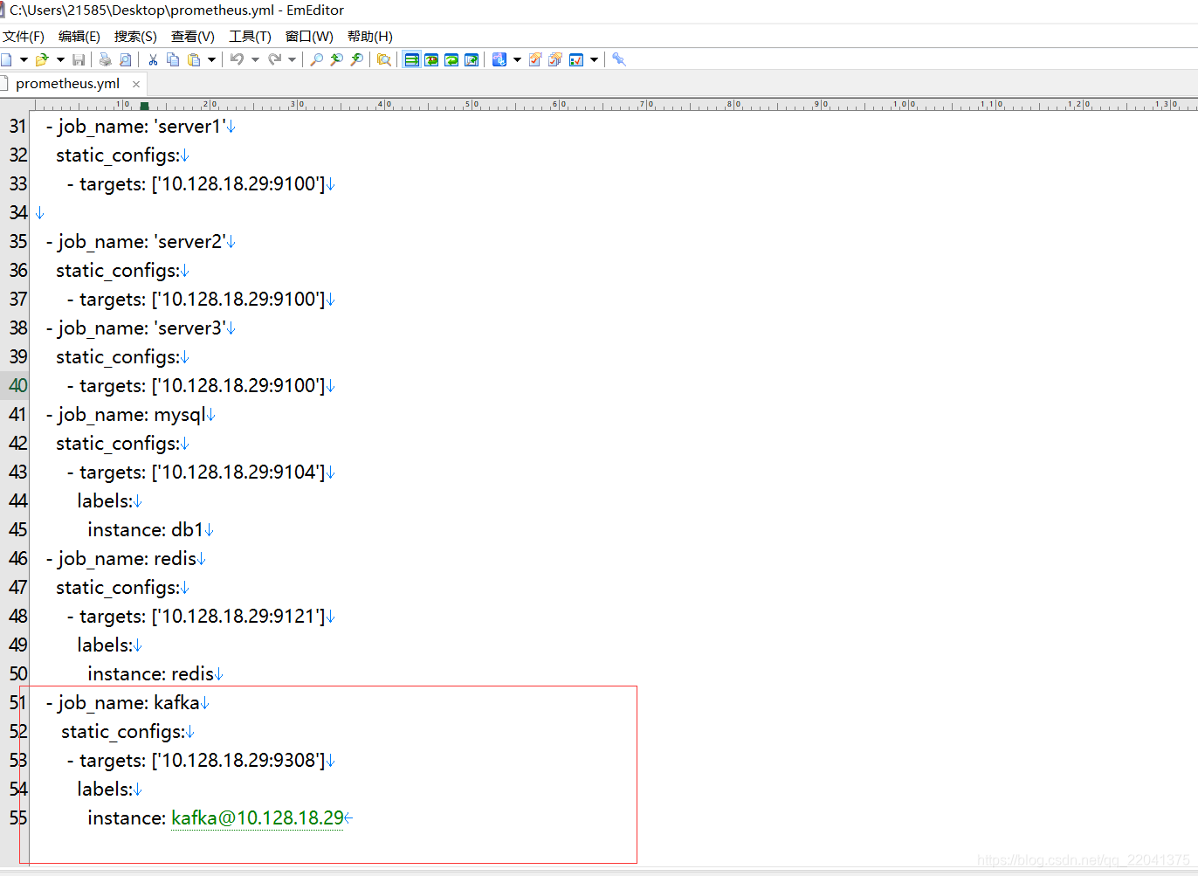Click Properties for Current Configuration icon
The width and height of the screenshot is (1198, 876).
(x=535, y=59)
